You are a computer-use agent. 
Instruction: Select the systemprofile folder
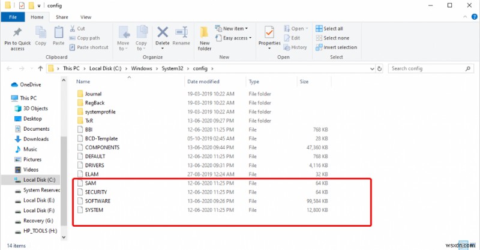click(x=97, y=112)
